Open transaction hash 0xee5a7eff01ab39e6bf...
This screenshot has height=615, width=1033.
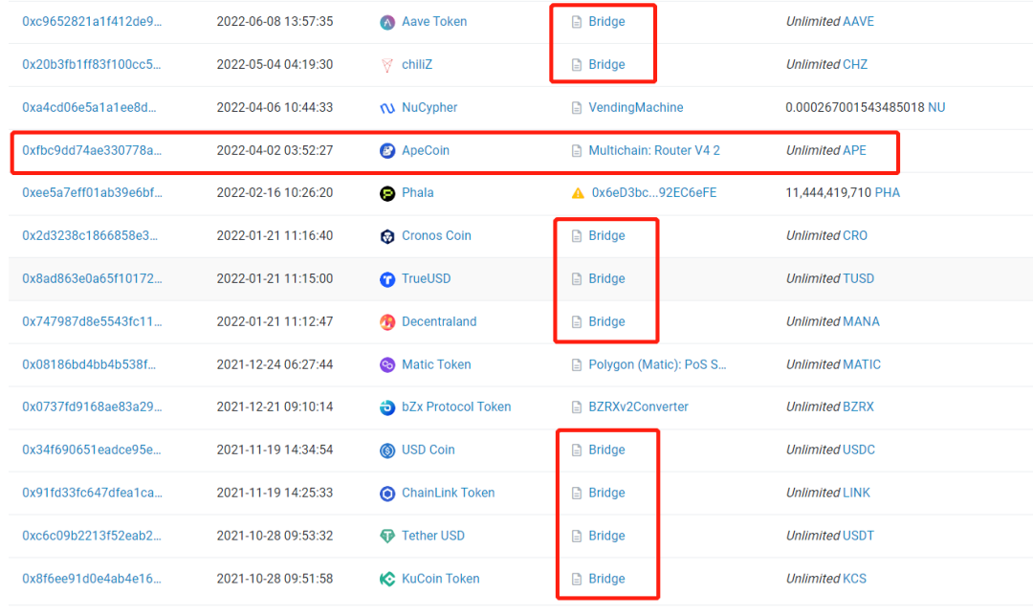tap(92, 192)
